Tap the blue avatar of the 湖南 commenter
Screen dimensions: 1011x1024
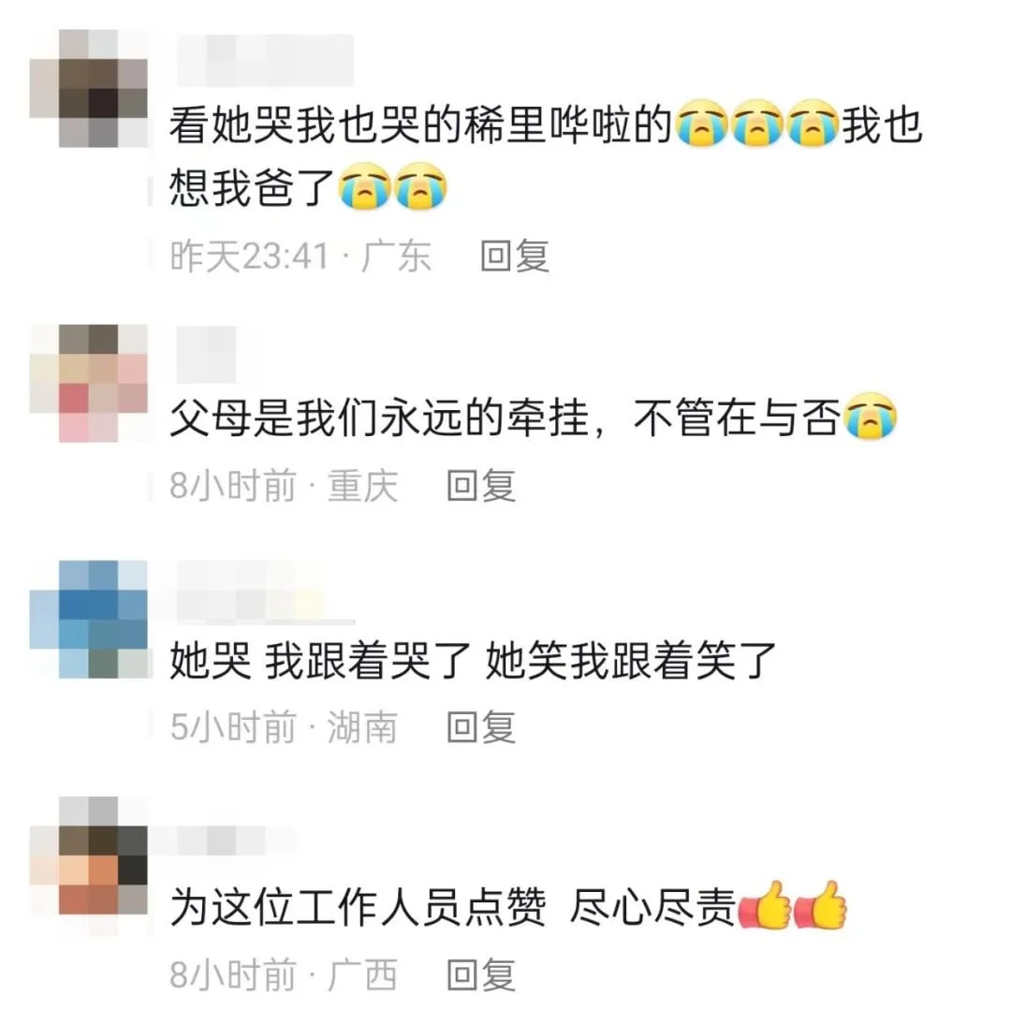pos(89,619)
